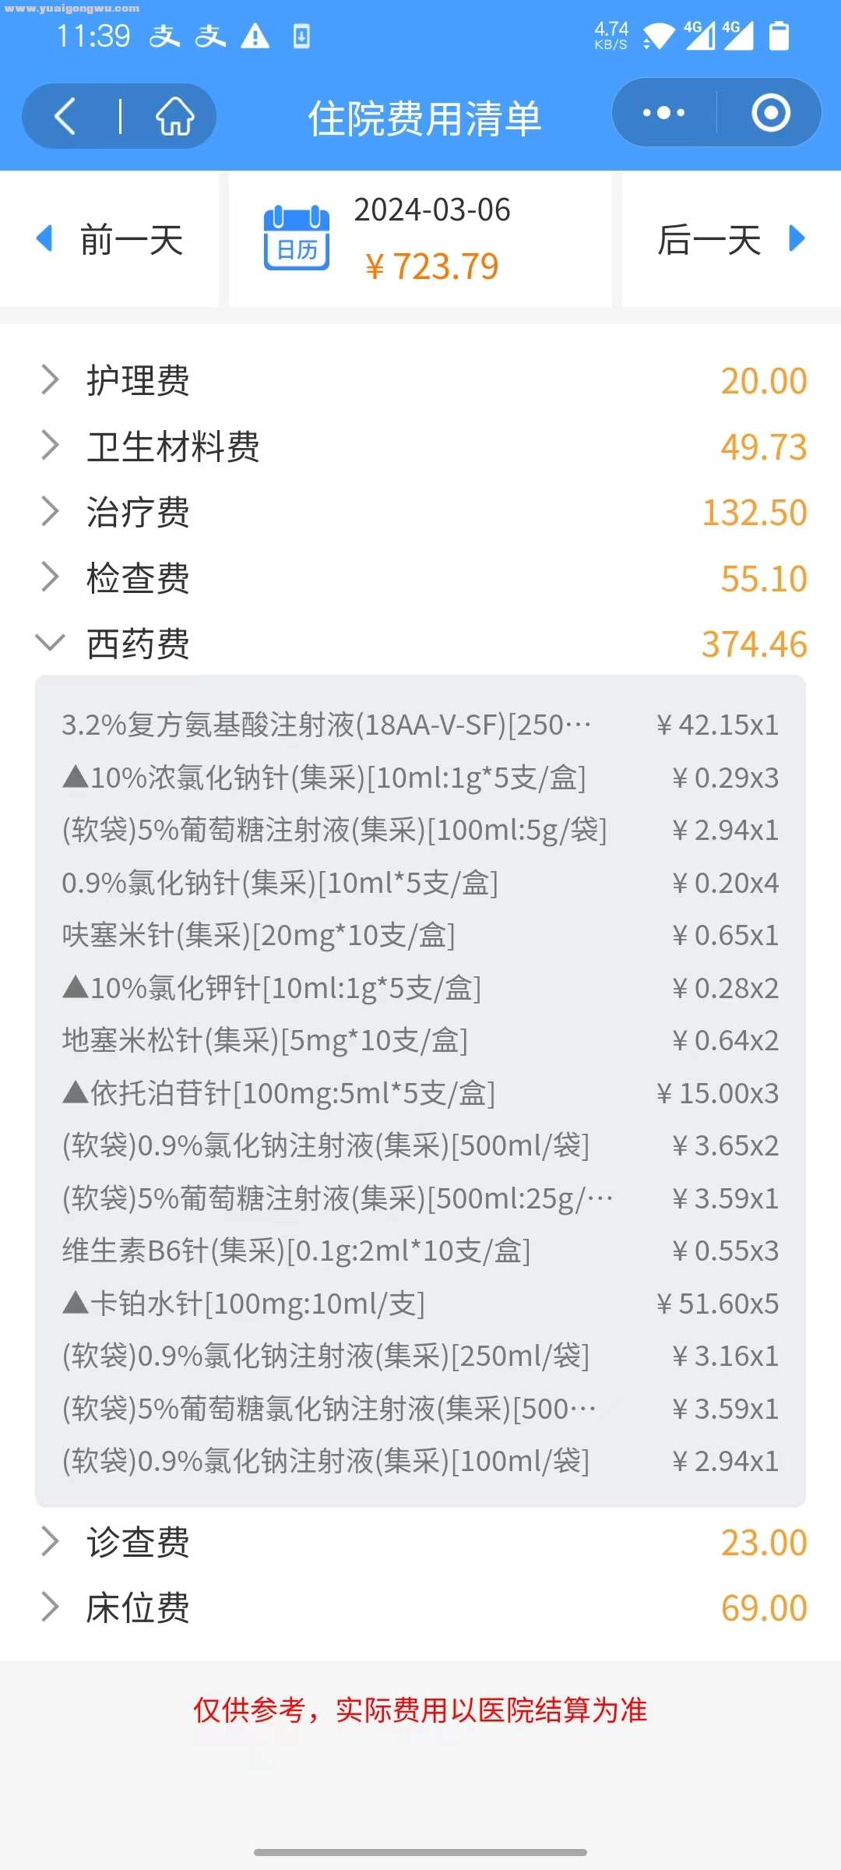Viewport: 841px width, 1870px height.
Task: Tap the back arrow icon
Action: point(65,117)
